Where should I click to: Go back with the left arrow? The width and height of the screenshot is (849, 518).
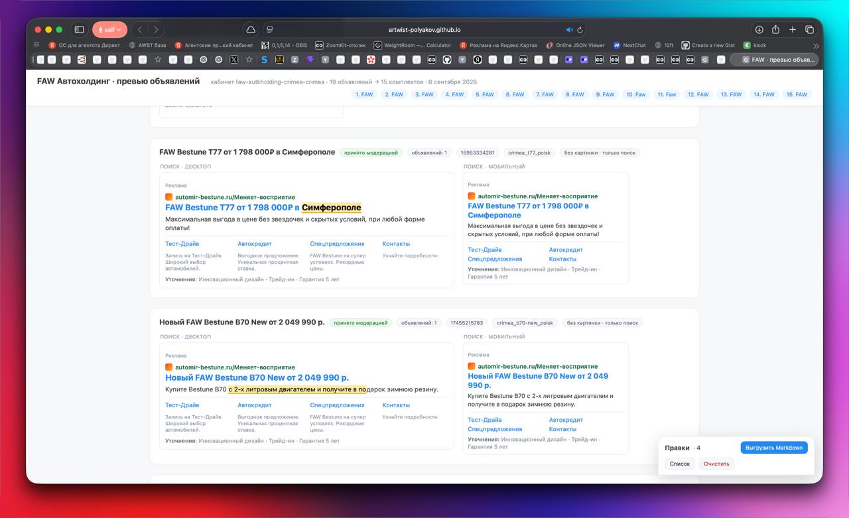pyautogui.click(x=140, y=30)
